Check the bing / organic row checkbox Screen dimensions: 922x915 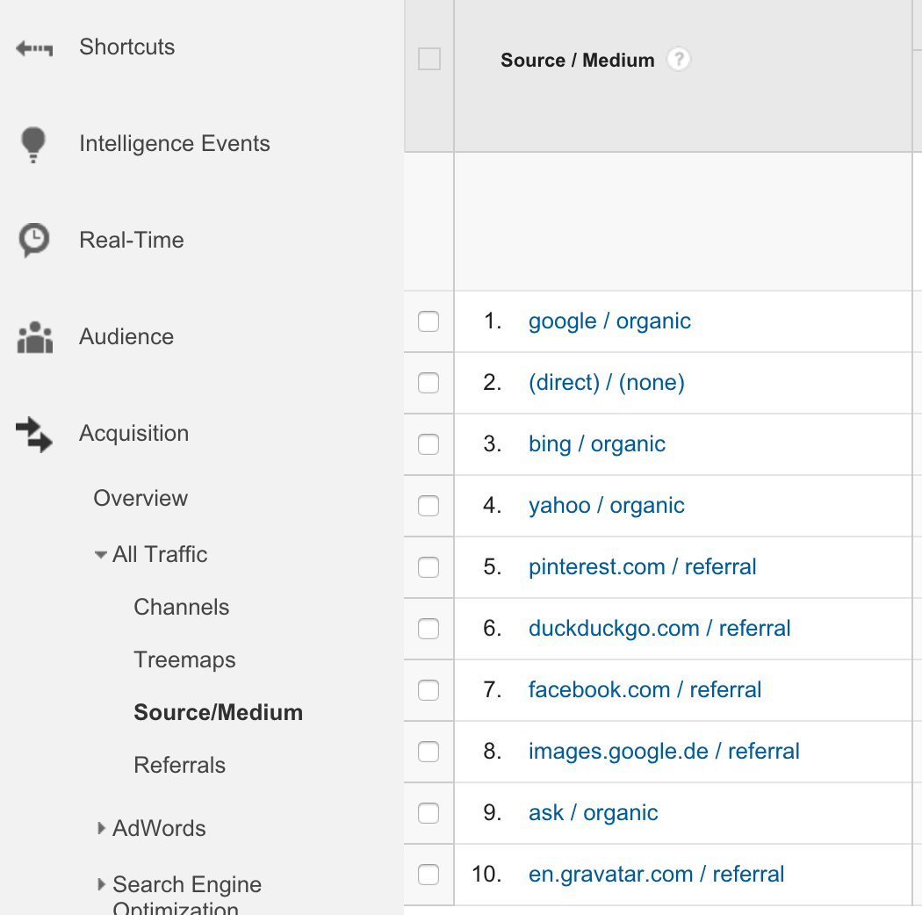(429, 444)
